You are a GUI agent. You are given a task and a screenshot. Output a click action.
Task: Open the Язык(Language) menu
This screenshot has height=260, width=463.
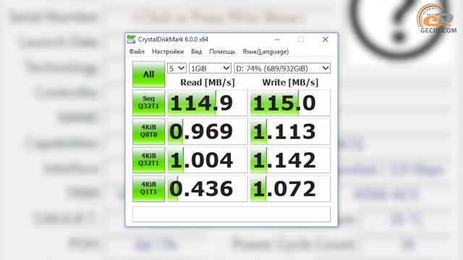[x=266, y=51]
